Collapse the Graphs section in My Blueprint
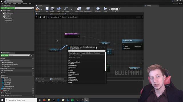 (x=1, y=58)
